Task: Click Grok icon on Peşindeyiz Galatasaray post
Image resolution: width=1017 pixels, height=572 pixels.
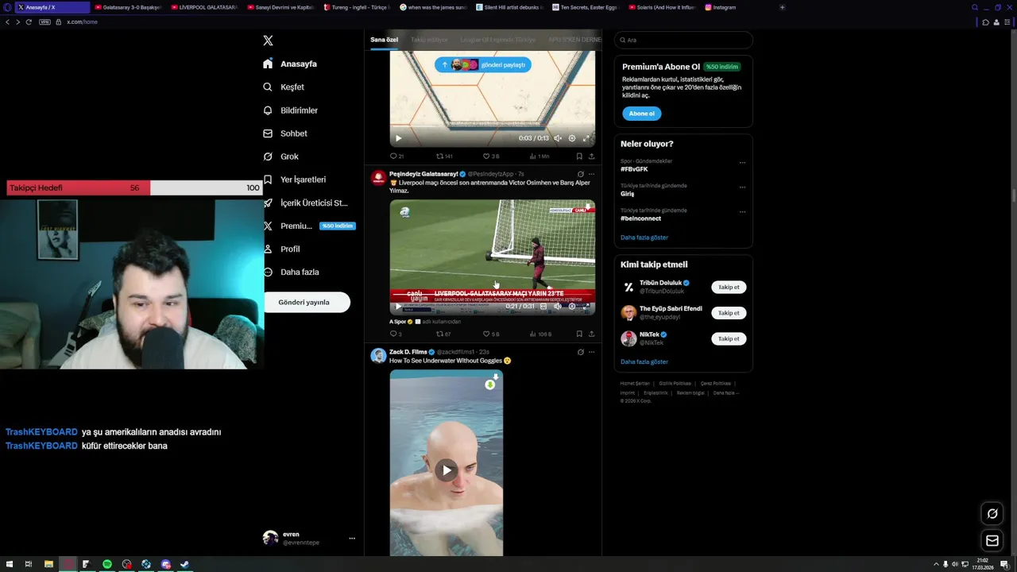Action: click(x=581, y=174)
